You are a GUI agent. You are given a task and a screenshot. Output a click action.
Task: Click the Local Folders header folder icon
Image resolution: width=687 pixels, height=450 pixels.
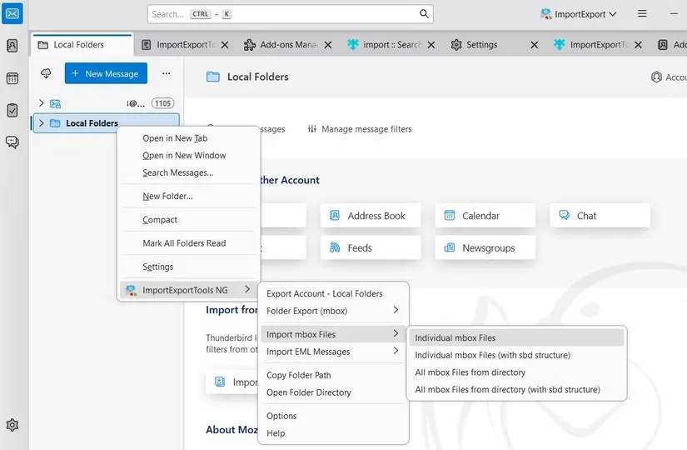(213, 77)
